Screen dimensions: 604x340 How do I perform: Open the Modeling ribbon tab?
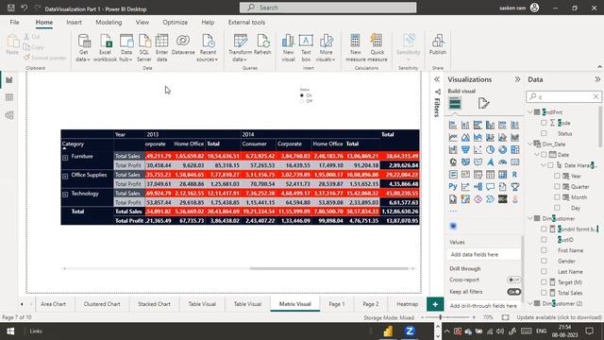109,23
